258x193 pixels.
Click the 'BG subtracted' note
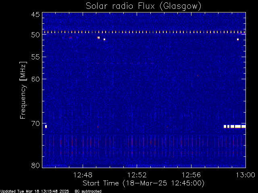[88, 191]
